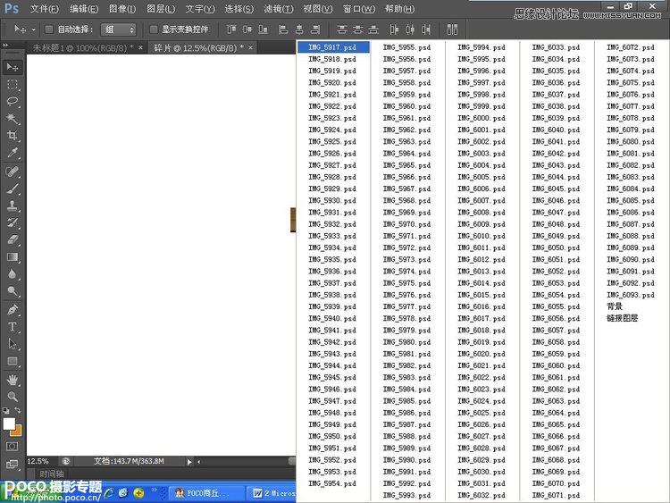Select the Rectangle shape tool
This screenshot has width=670, height=503.
point(13,362)
